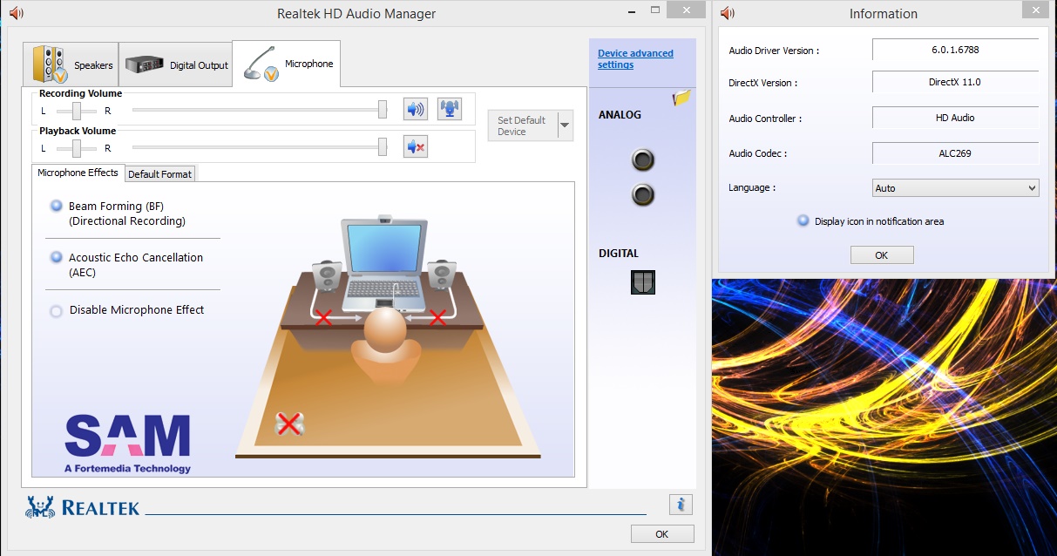Open the information 'i' icon

[681, 504]
